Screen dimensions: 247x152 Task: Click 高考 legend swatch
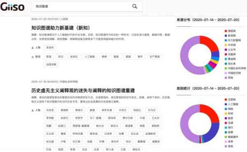point(226,141)
